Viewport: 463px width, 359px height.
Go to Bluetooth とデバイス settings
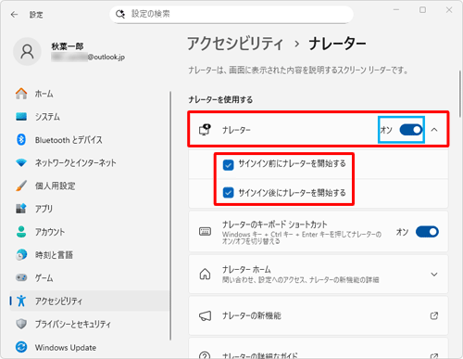(x=90, y=140)
